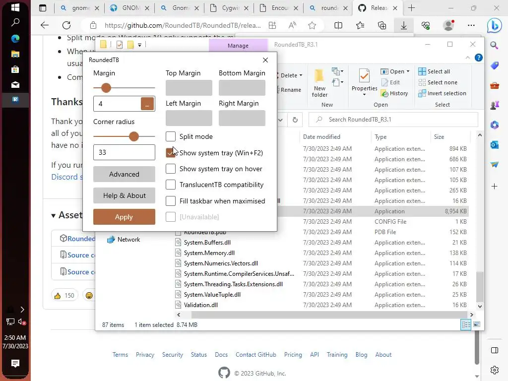This screenshot has width=508, height=381.
Task: Enable Fill taskbar when maximised
Action: (171, 201)
